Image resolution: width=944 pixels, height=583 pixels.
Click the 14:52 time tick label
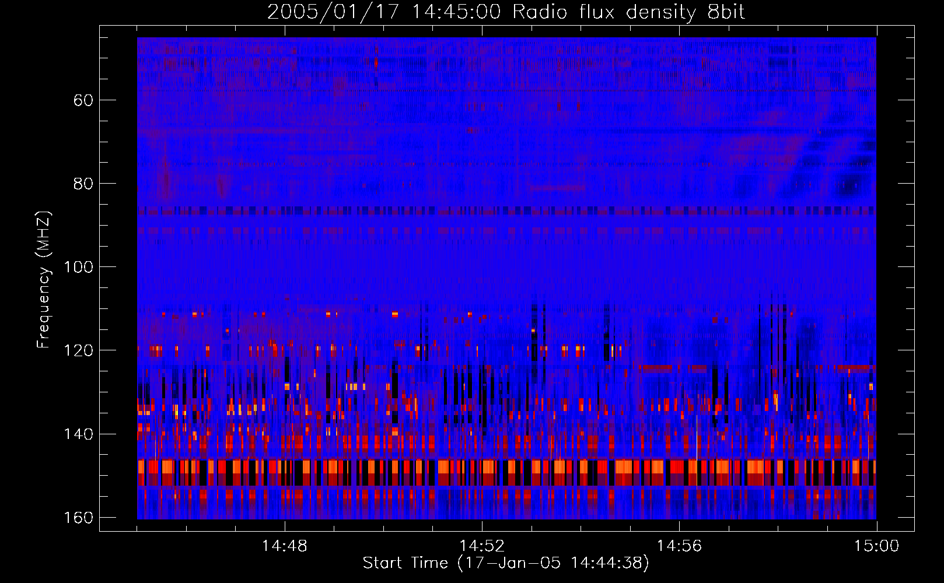coord(482,546)
